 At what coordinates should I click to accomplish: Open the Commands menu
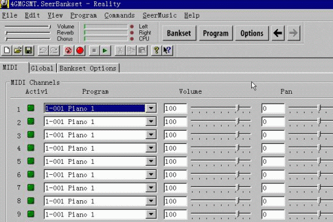coord(119,15)
